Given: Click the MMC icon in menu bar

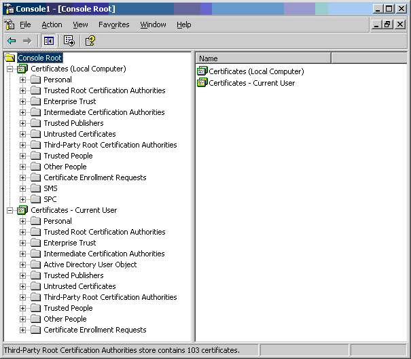Looking at the screenshot, I should point(10,24).
